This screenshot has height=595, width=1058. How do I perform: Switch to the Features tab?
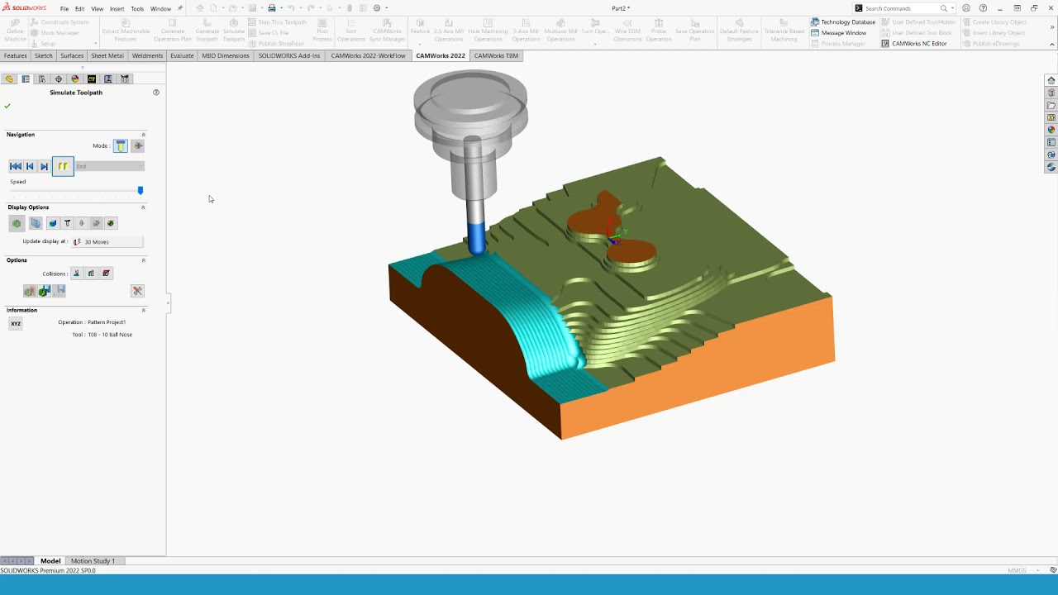[x=15, y=55]
